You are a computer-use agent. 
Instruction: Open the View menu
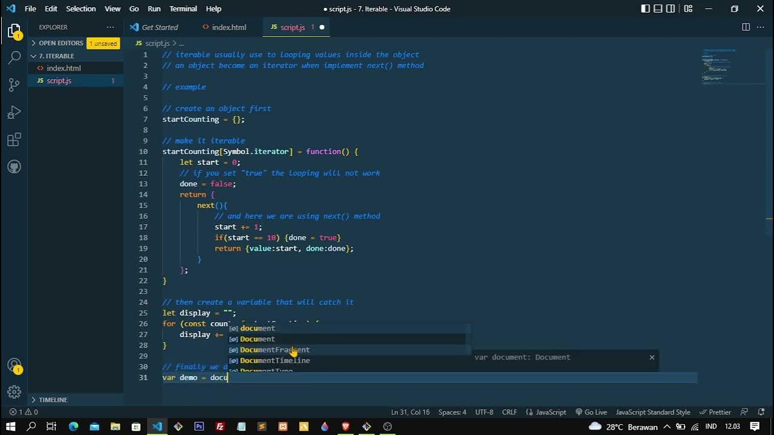112,8
